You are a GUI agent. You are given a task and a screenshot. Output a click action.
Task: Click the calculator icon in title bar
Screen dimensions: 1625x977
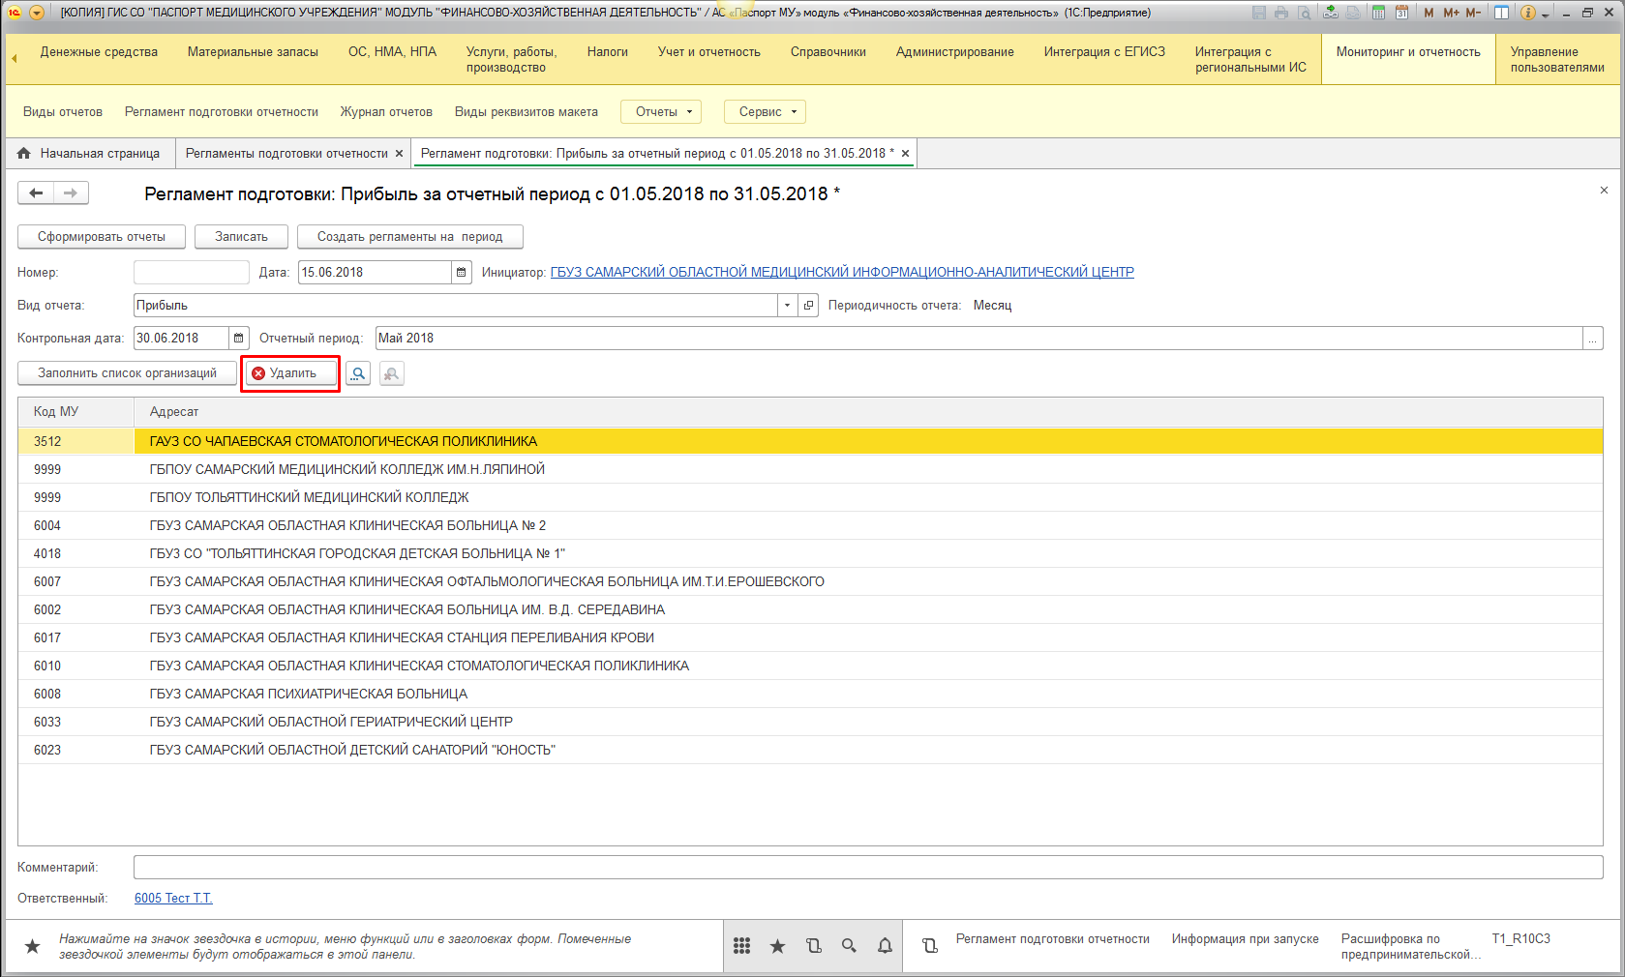click(1377, 13)
